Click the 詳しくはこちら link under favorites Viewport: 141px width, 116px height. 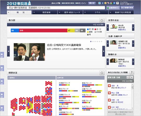tap(120, 114)
